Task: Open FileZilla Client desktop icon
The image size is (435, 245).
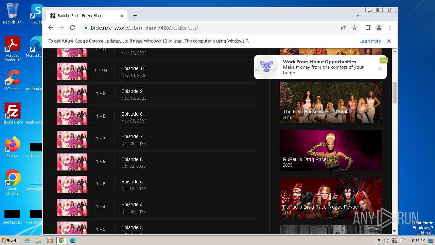Action: pyautogui.click(x=12, y=114)
